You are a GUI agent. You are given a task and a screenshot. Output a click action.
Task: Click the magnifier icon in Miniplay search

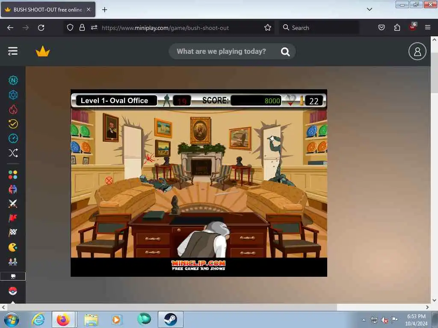pyautogui.click(x=285, y=52)
